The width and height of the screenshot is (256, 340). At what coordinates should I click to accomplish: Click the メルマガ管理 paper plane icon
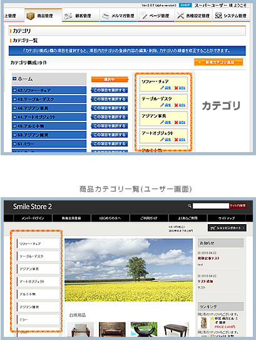click(x=105, y=16)
